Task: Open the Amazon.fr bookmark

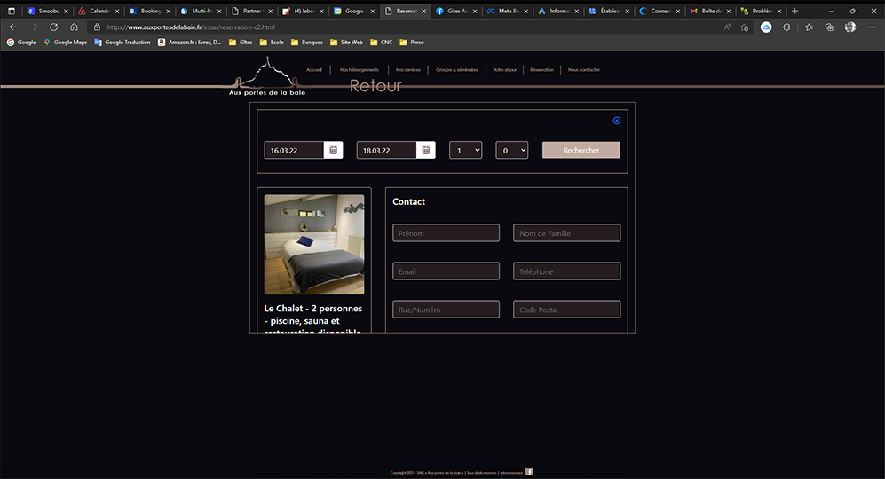Action: 190,43
